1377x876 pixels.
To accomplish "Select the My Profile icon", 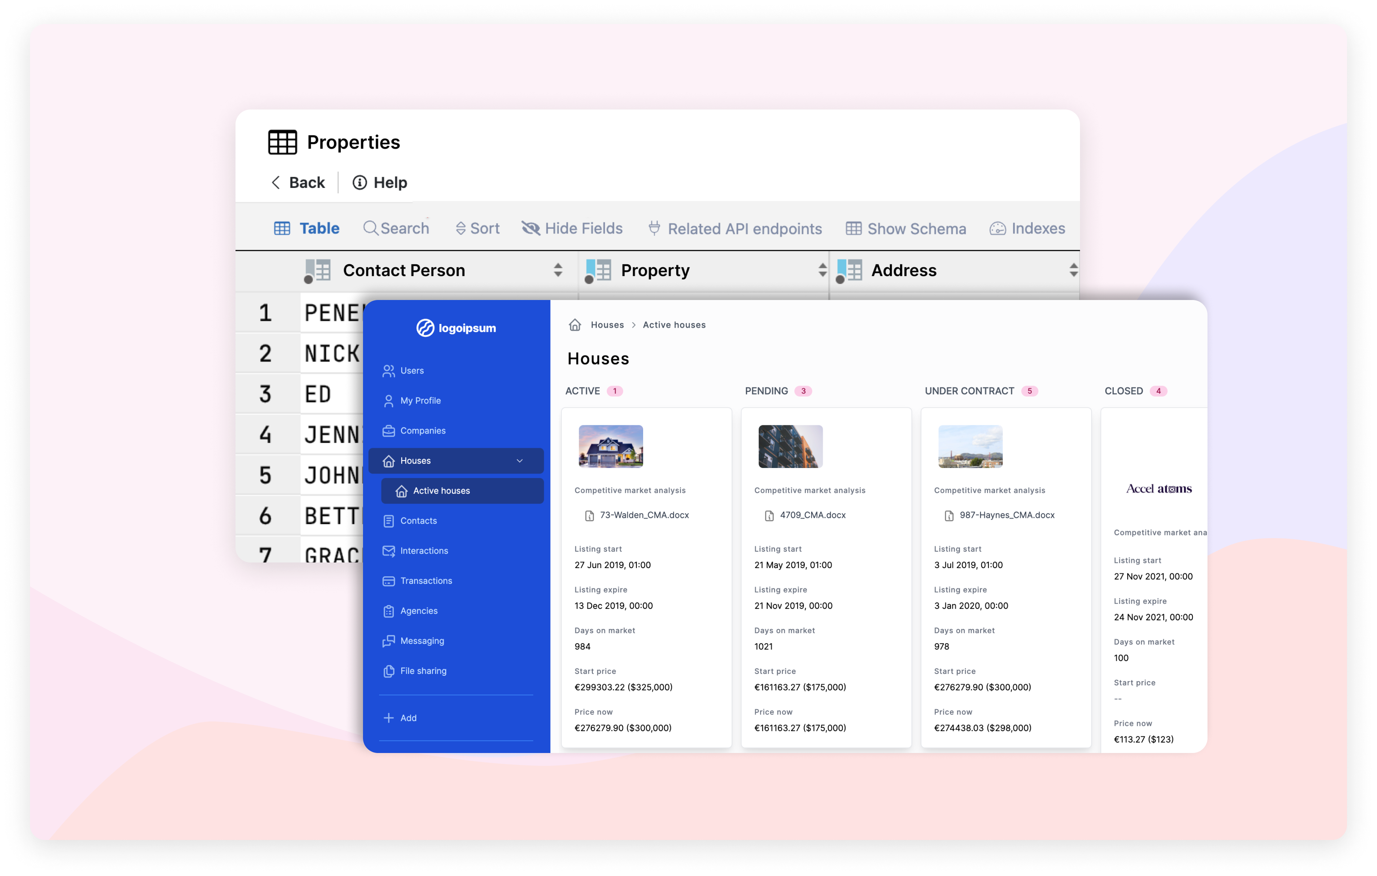I will click(389, 400).
